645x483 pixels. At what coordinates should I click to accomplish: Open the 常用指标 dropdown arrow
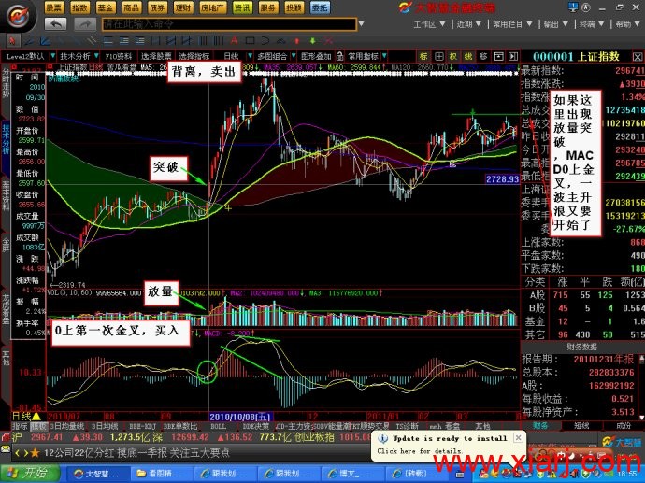(384, 56)
